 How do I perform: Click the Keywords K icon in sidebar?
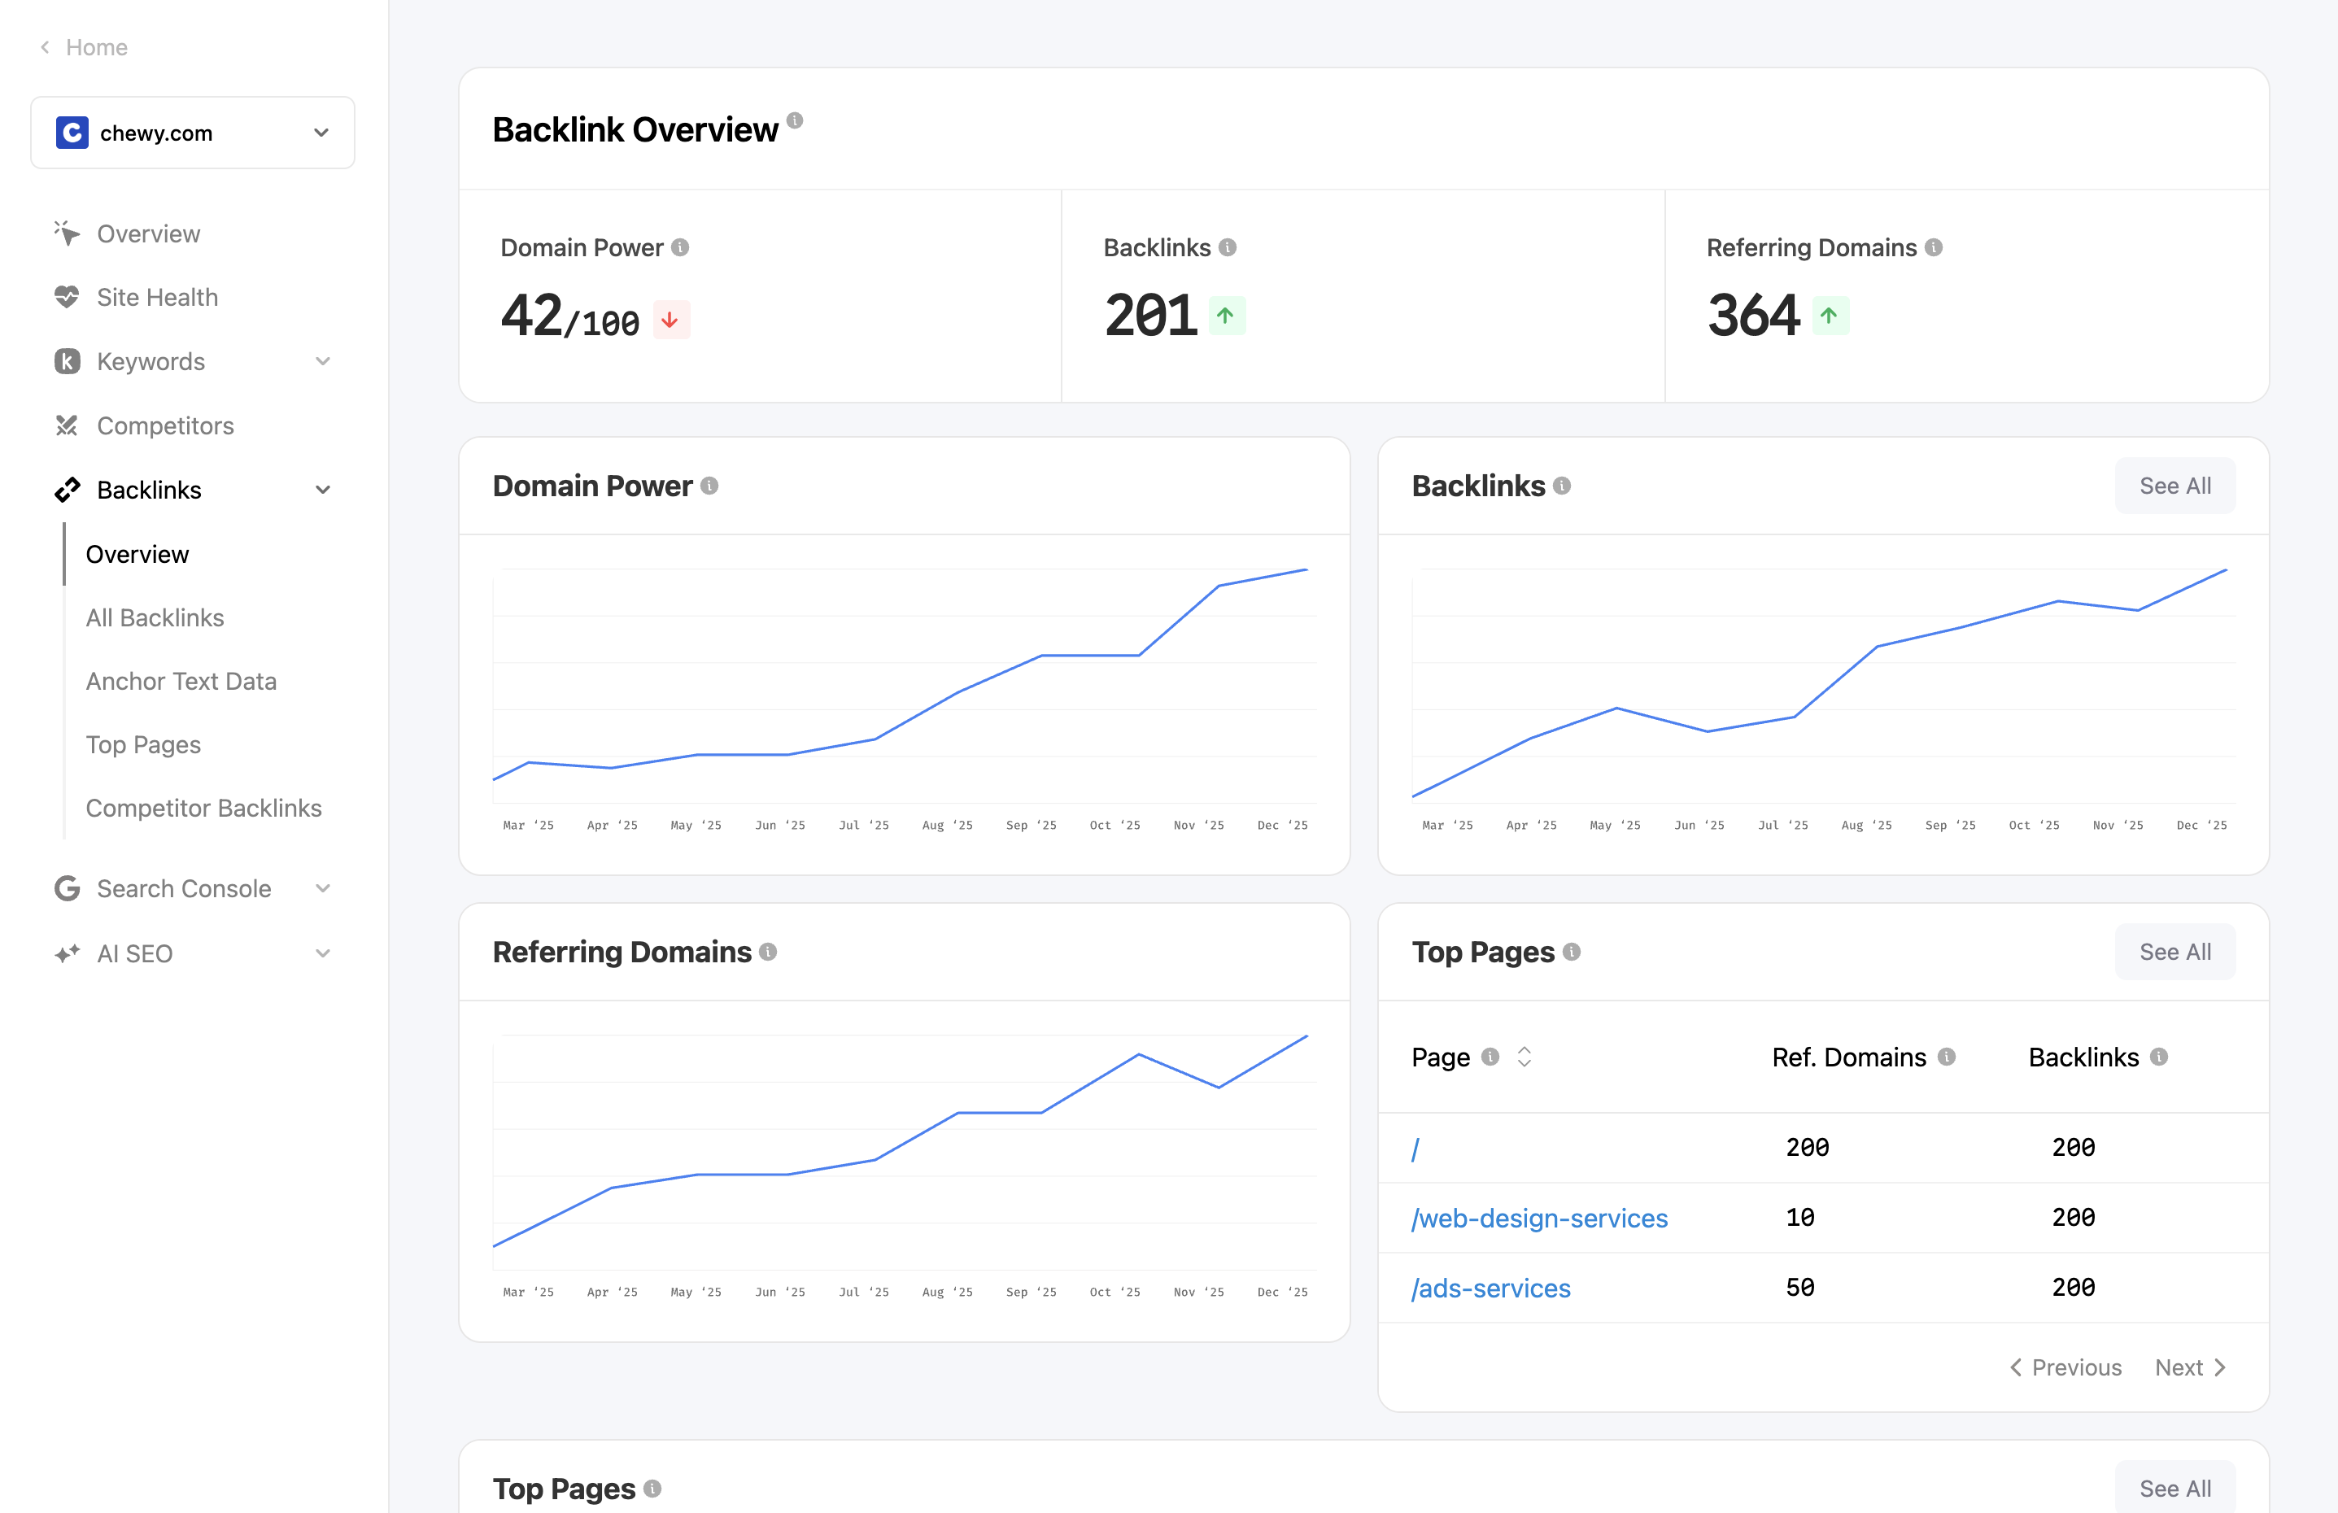[x=67, y=361]
